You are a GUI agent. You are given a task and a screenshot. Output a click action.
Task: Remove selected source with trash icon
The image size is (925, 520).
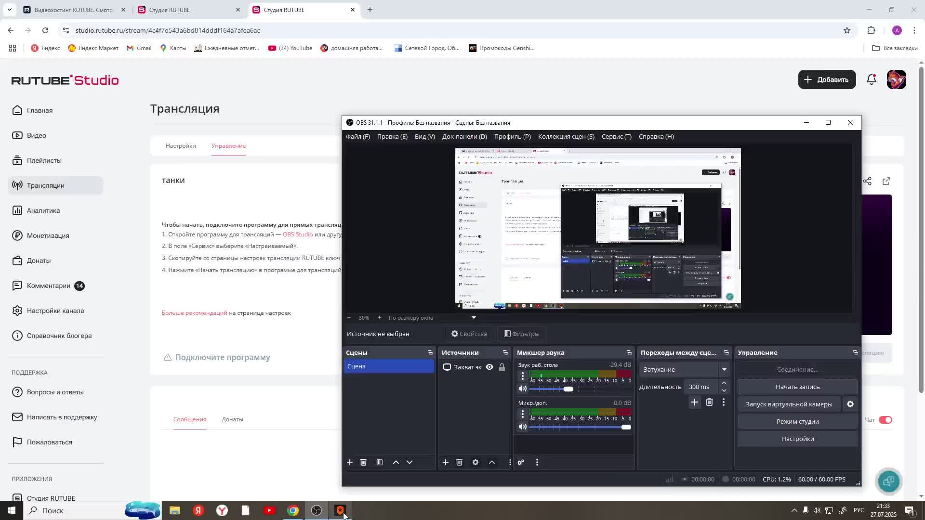[459, 462]
